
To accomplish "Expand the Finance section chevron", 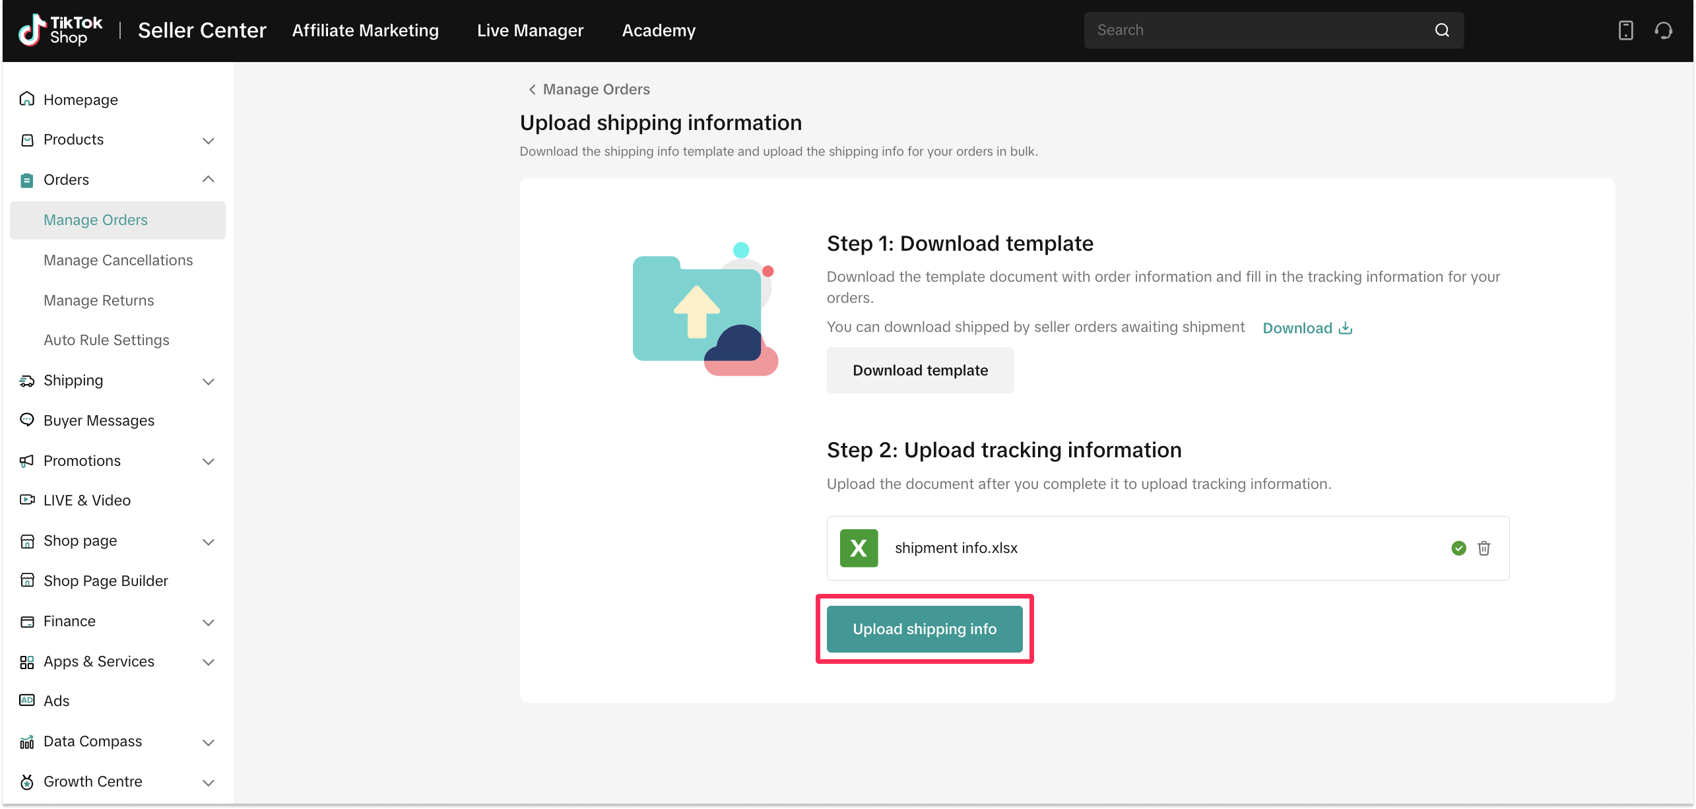I will [x=209, y=622].
